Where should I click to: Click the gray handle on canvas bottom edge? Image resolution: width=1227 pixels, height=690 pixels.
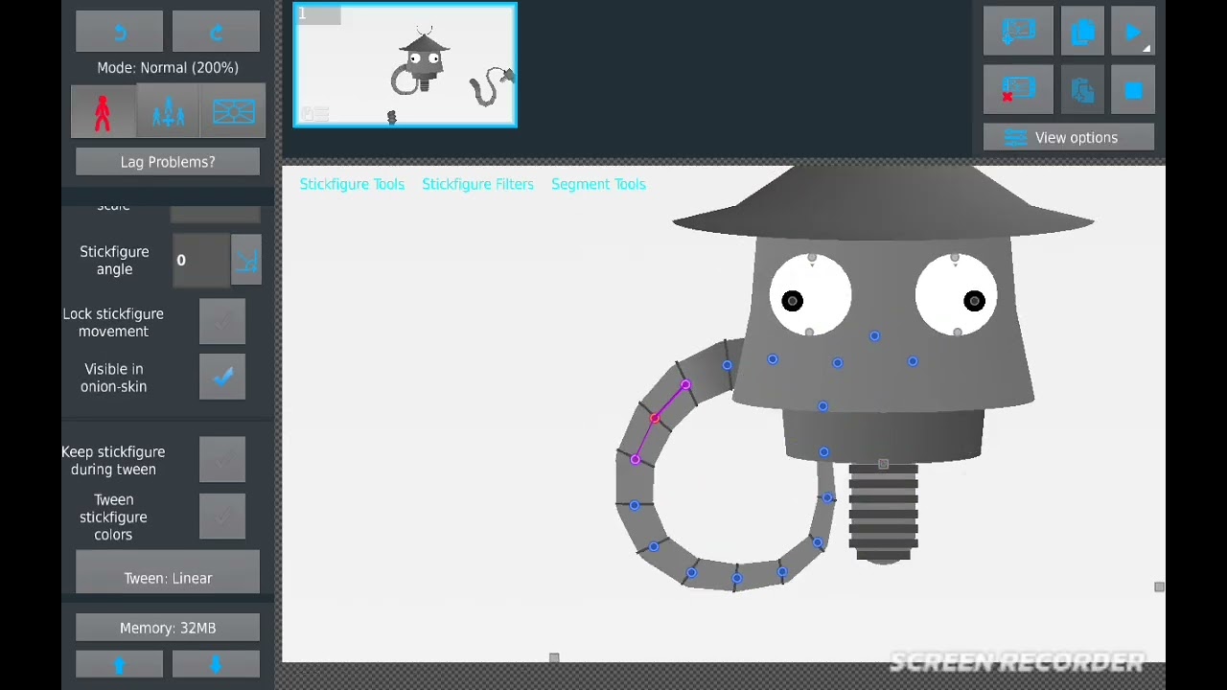[554, 657]
